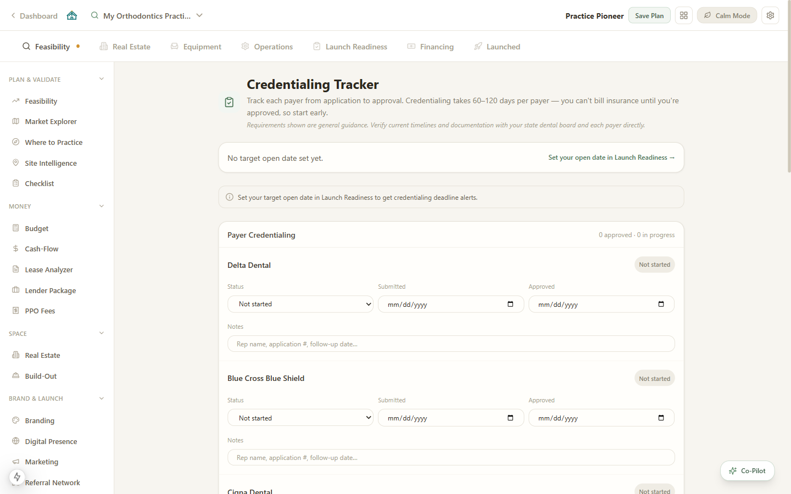The image size is (791, 494).
Task: Open Blue Cross Submitted calendar picker icon
Action: pyautogui.click(x=510, y=418)
